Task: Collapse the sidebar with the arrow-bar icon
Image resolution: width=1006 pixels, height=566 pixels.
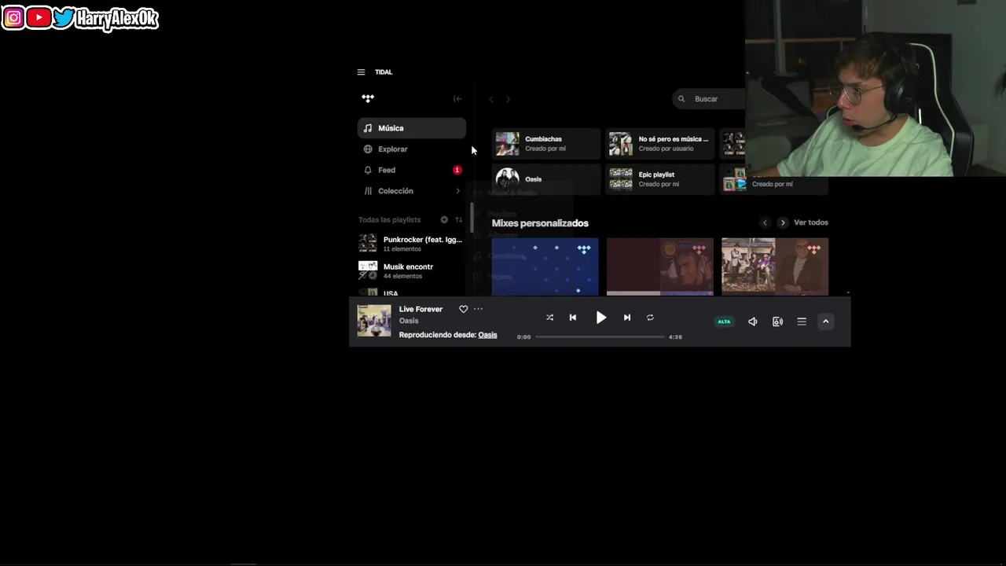Action: point(457,99)
